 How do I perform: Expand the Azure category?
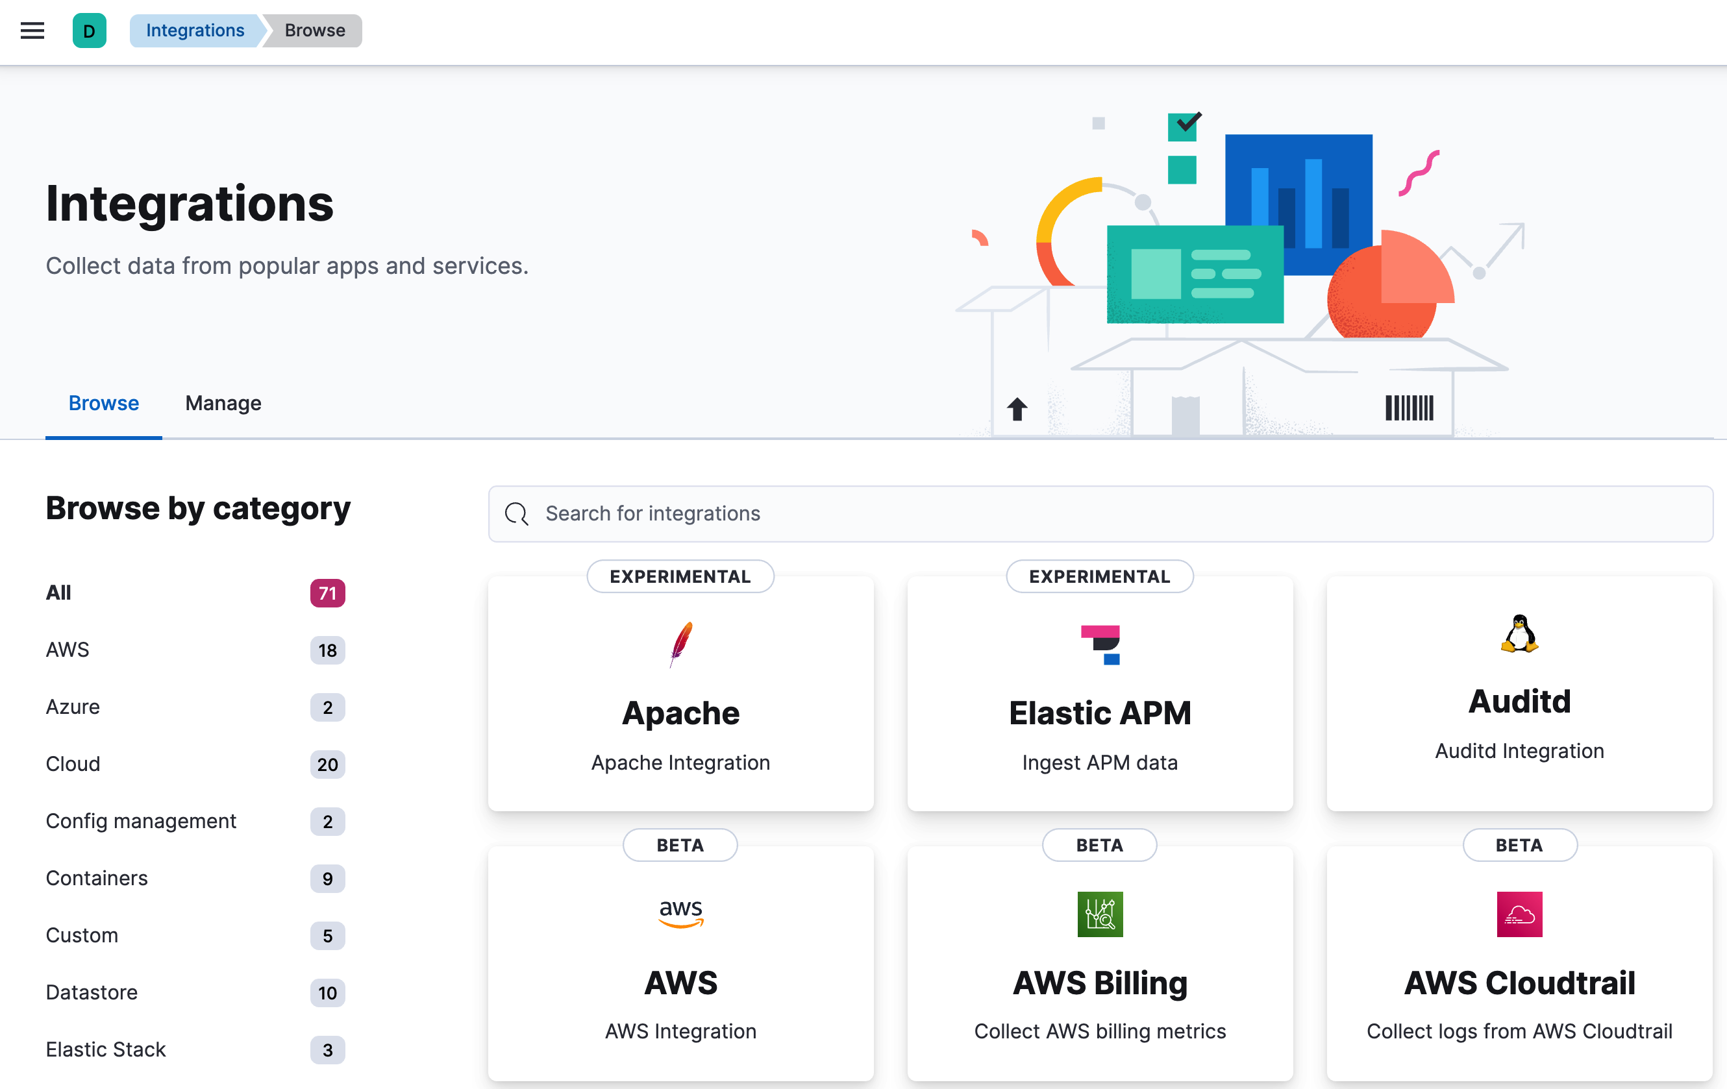point(71,706)
